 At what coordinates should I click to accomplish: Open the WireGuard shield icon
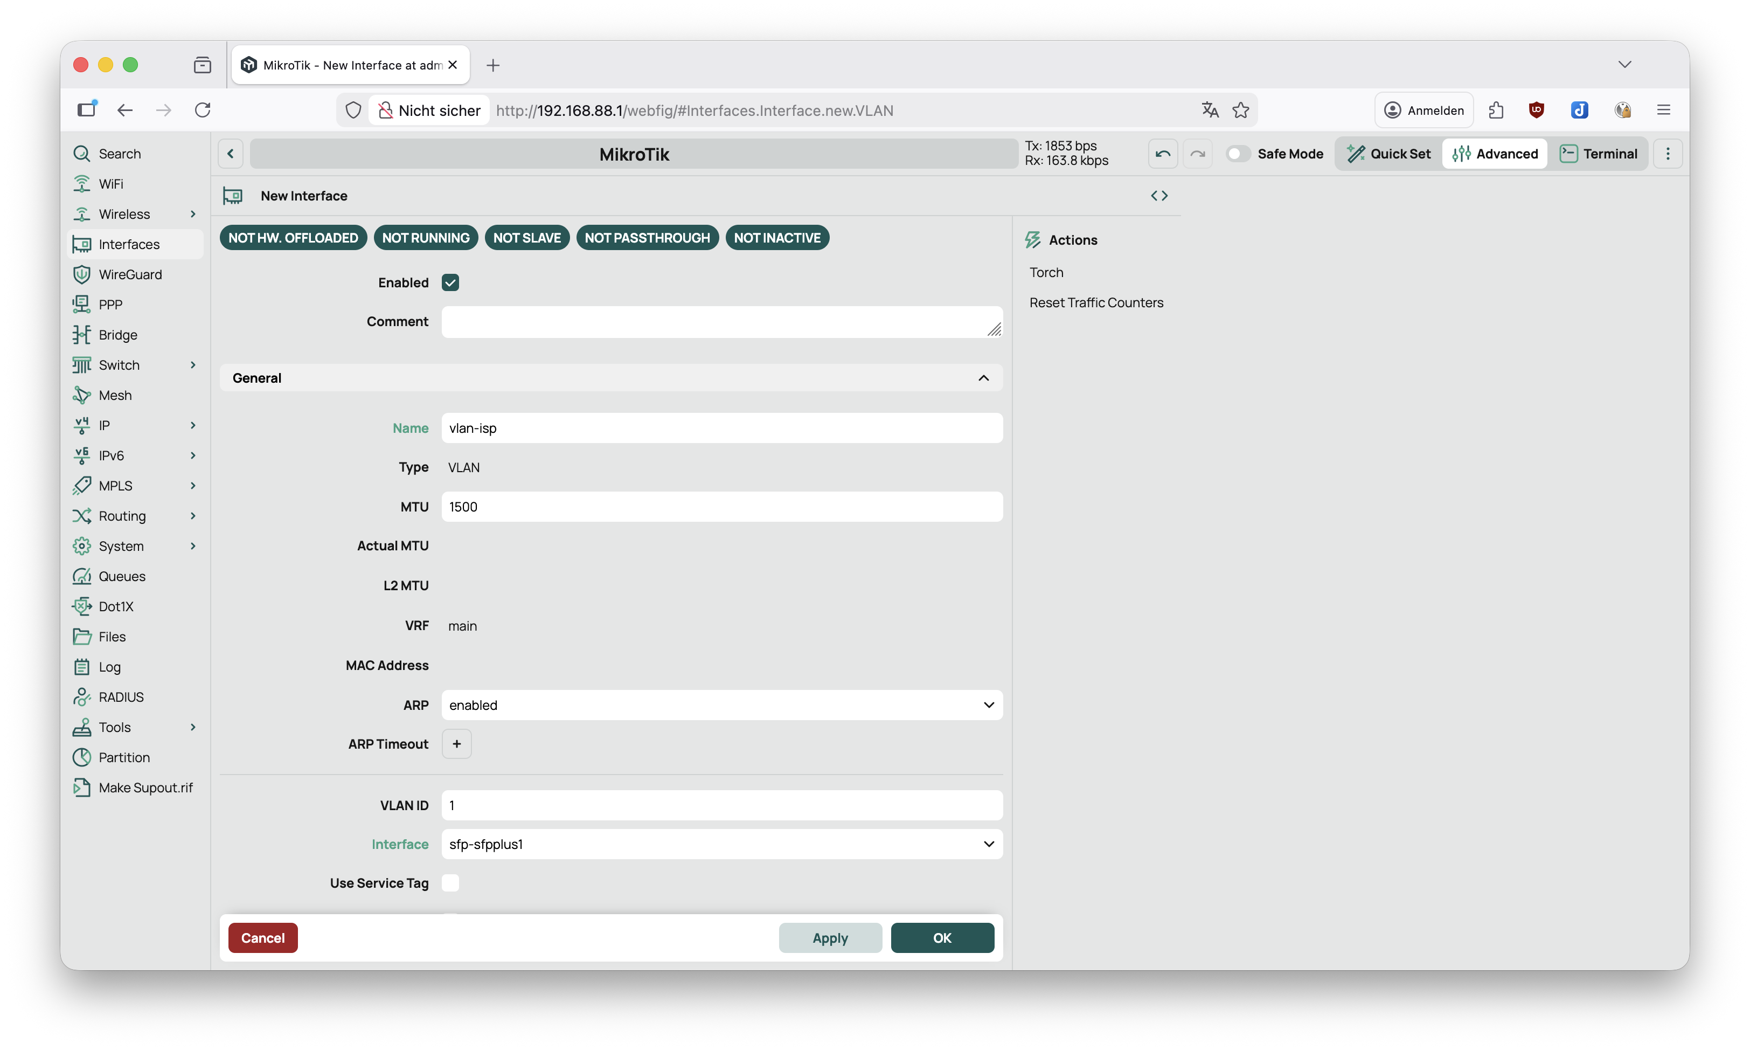(x=82, y=274)
